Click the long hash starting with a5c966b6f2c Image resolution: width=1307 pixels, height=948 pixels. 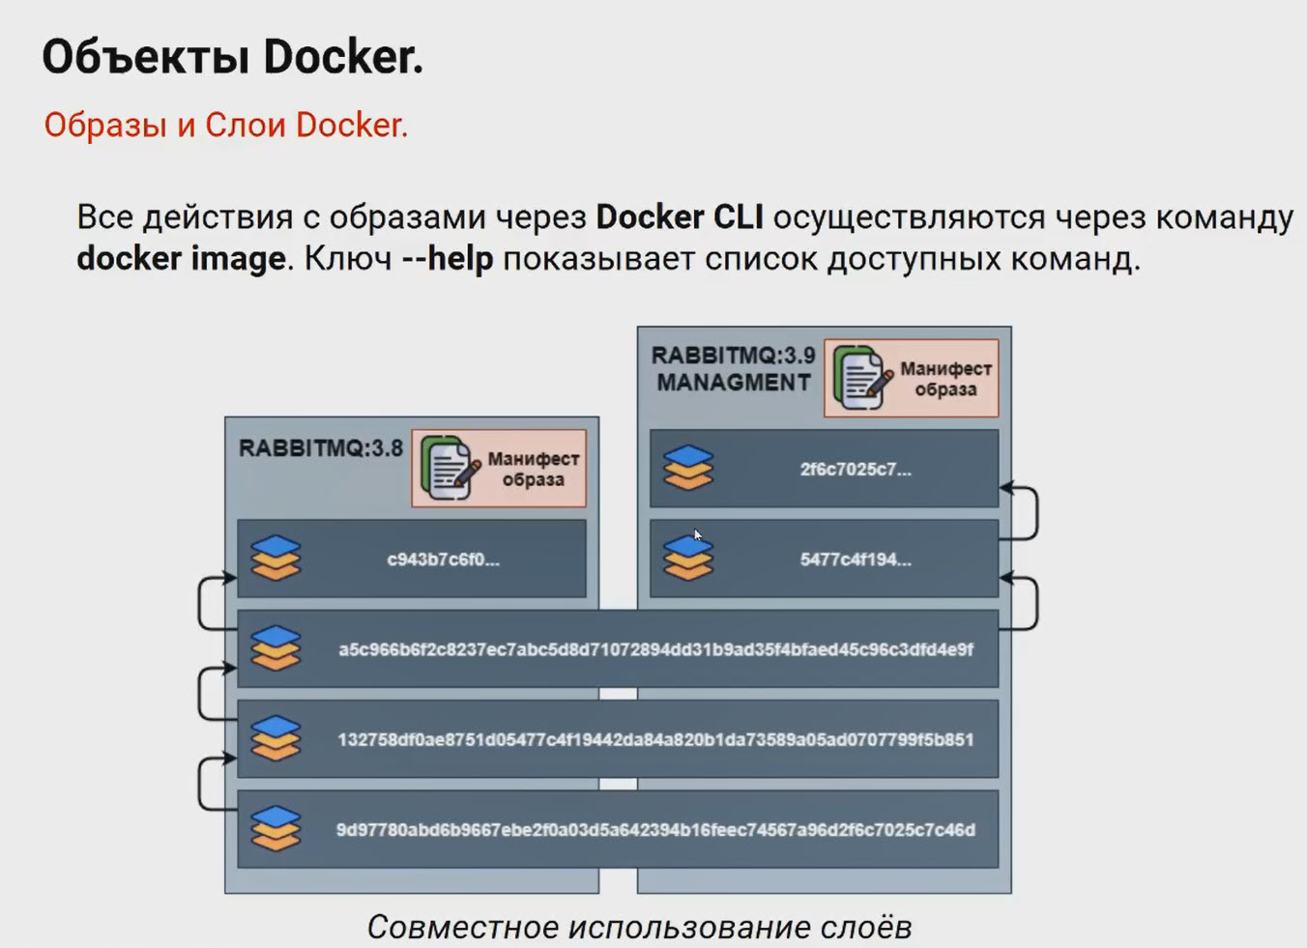click(x=655, y=649)
